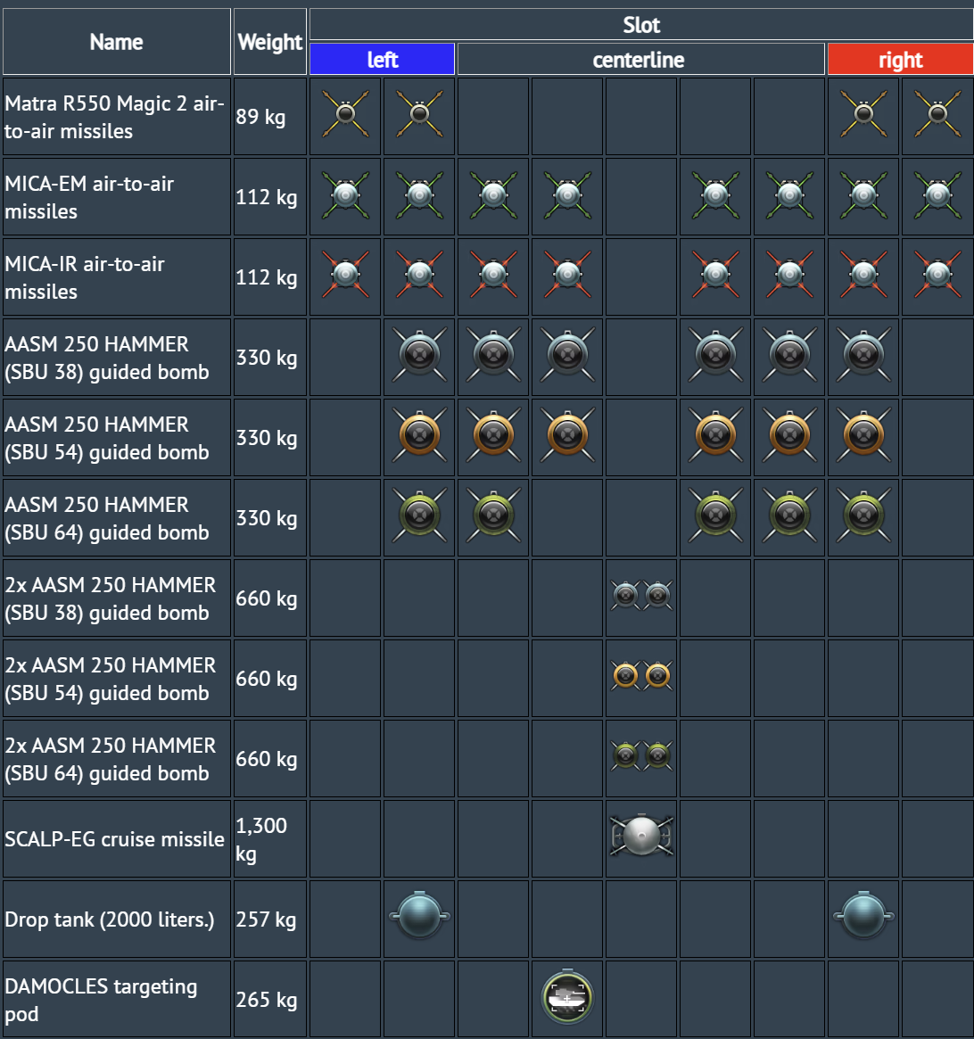Select Magic 2 missile icon in outermost left column
The height and width of the screenshot is (1039, 974).
tap(345, 114)
